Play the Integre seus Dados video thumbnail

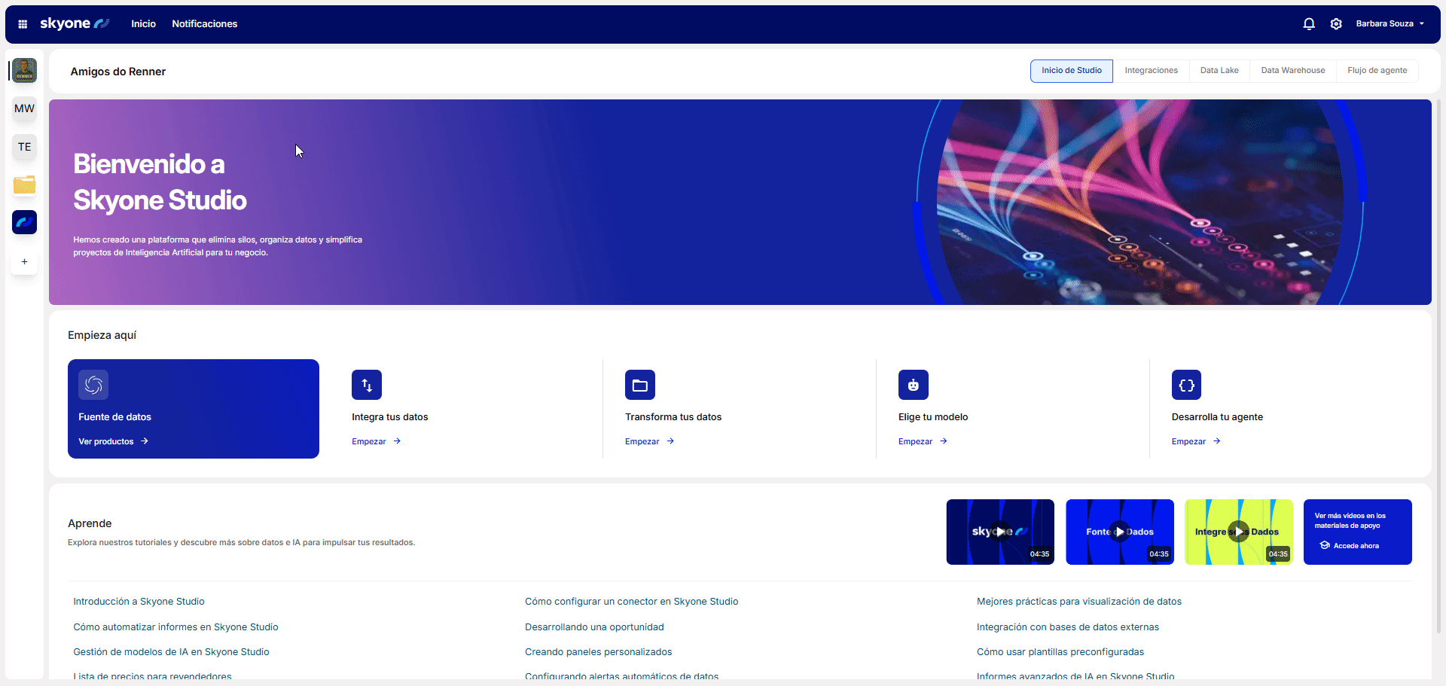pyautogui.click(x=1238, y=532)
